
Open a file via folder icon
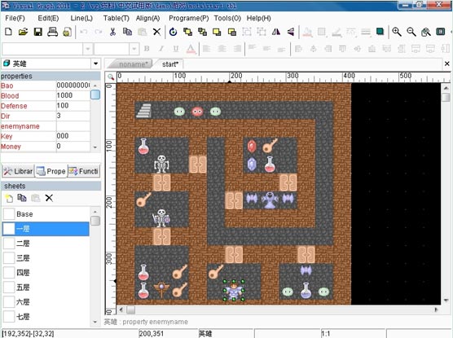[23, 32]
